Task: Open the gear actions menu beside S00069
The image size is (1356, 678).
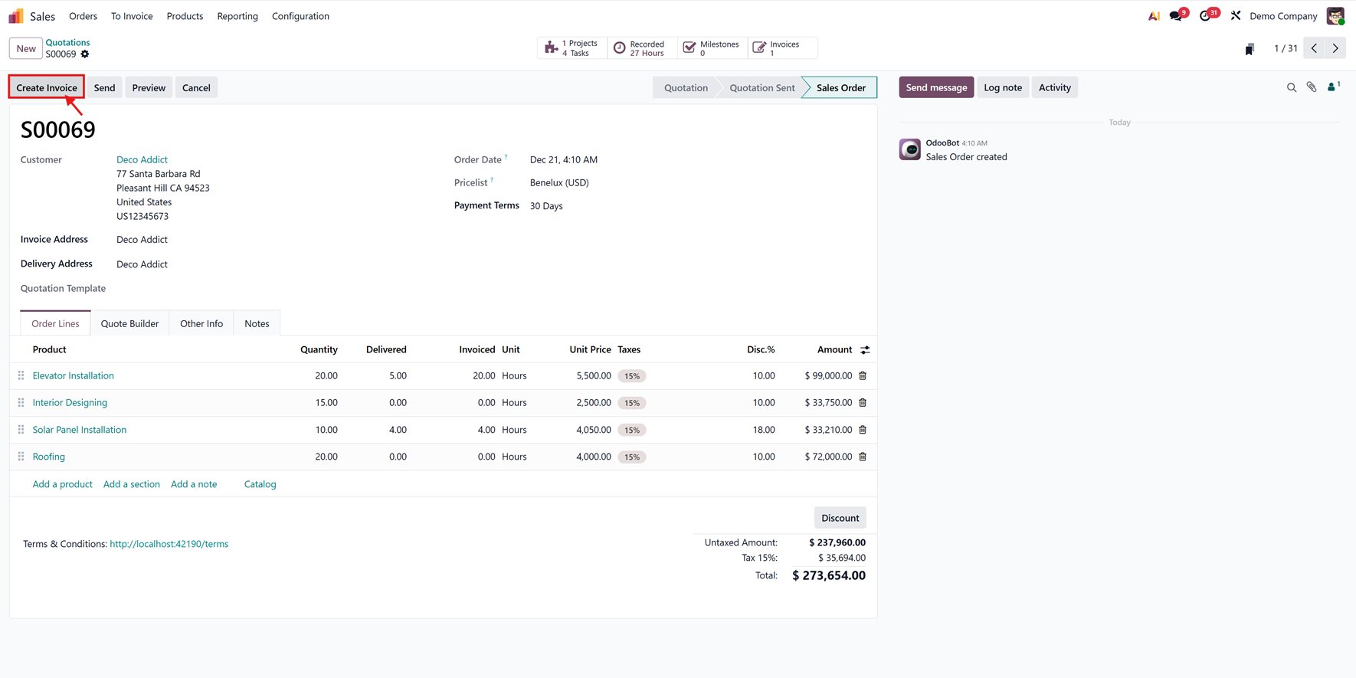Action: point(85,54)
